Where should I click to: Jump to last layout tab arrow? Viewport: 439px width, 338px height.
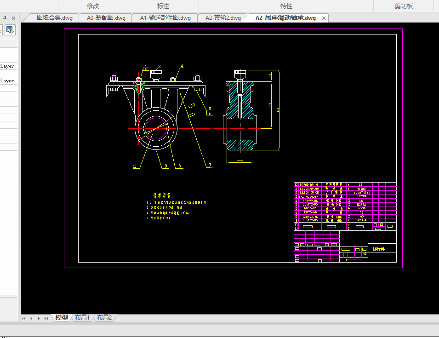[x=46, y=318]
